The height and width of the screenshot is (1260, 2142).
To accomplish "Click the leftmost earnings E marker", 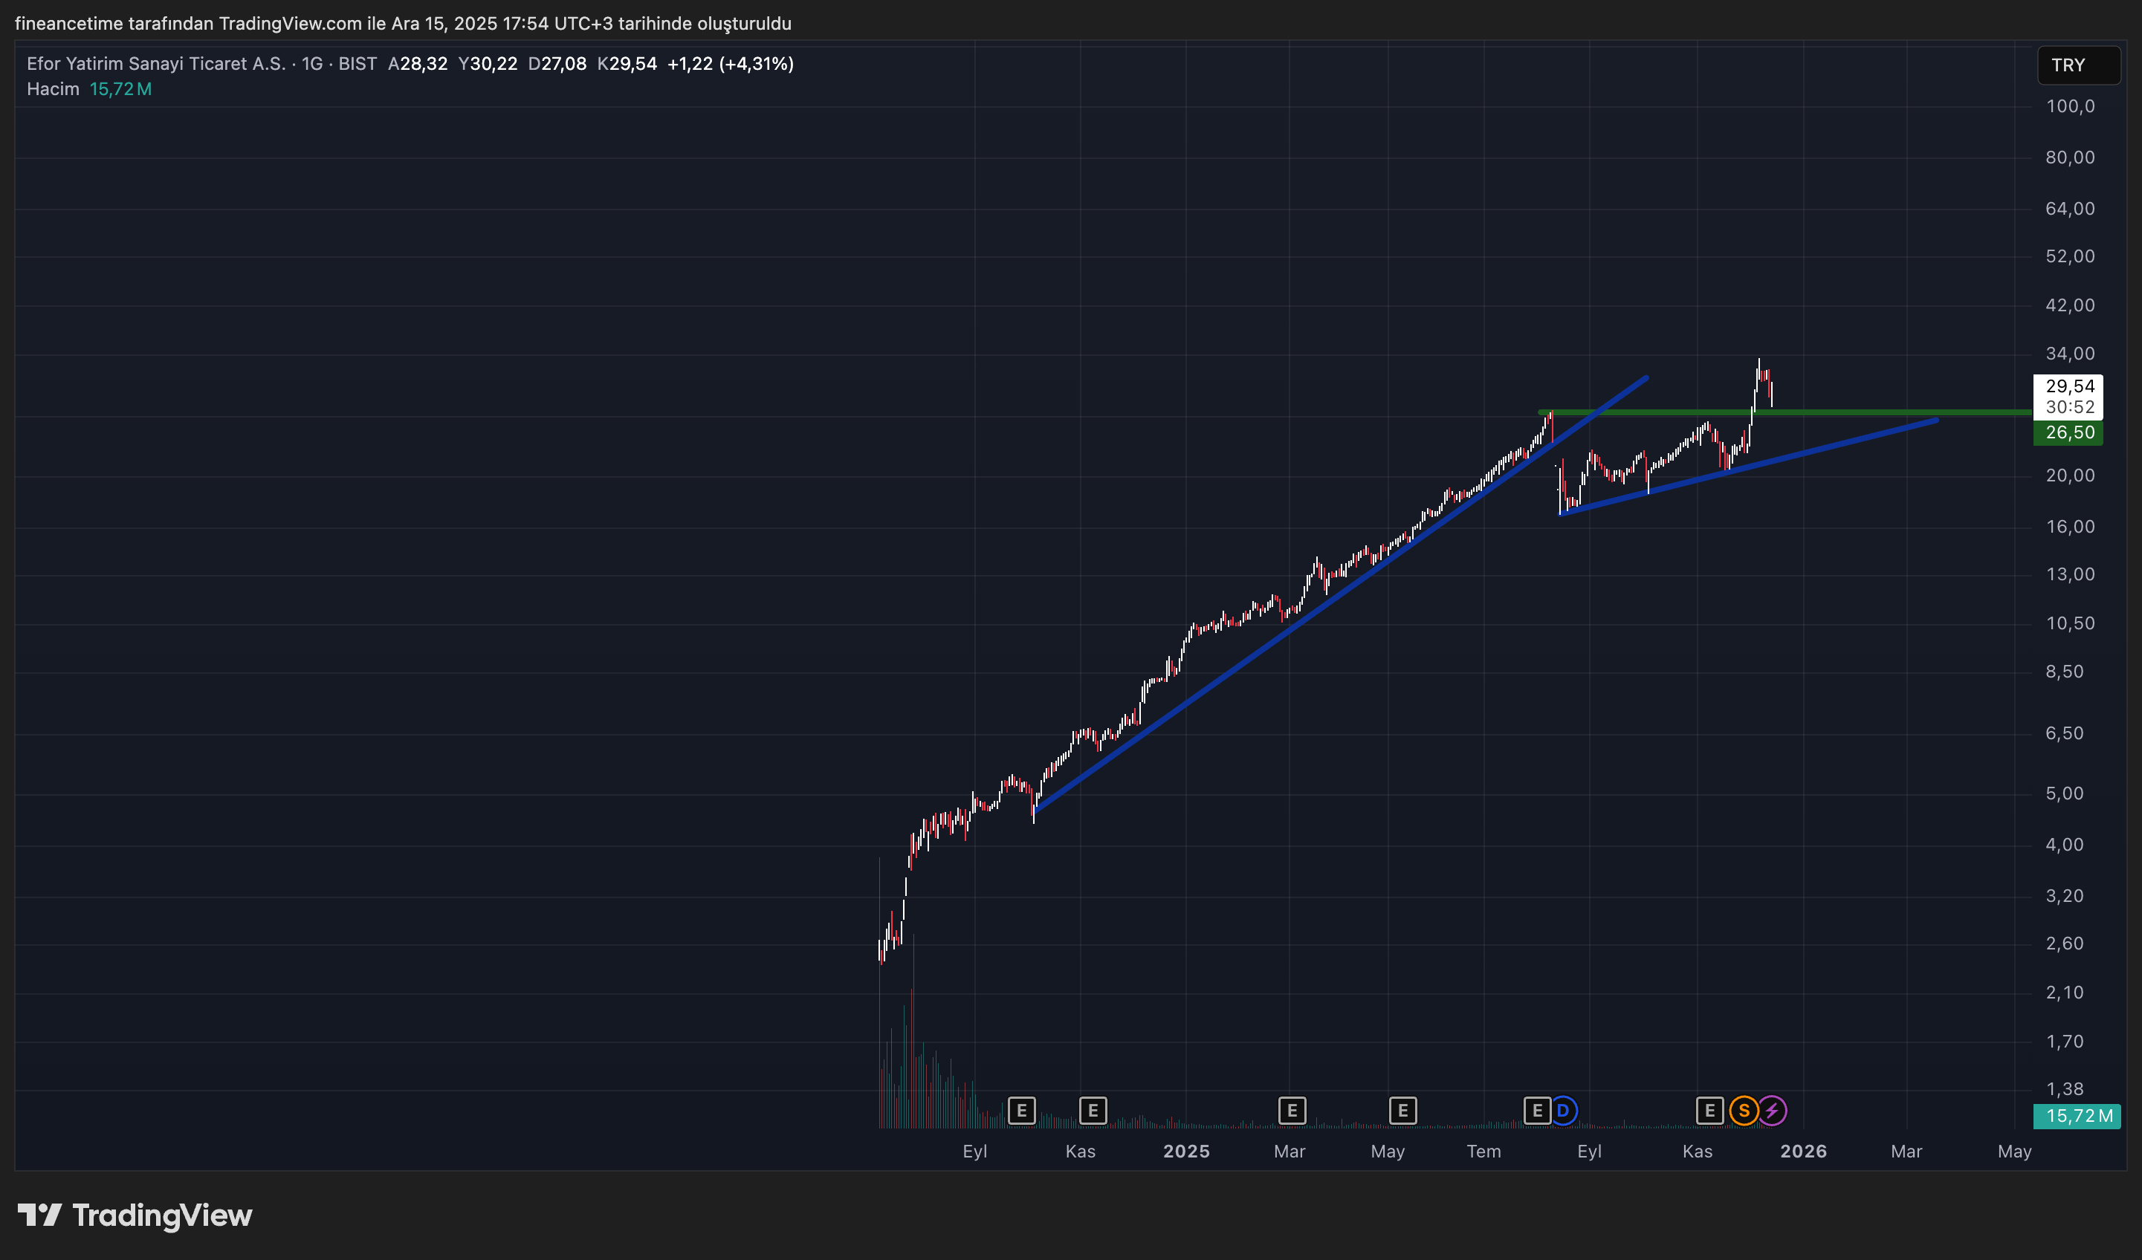I will pos(1022,1111).
